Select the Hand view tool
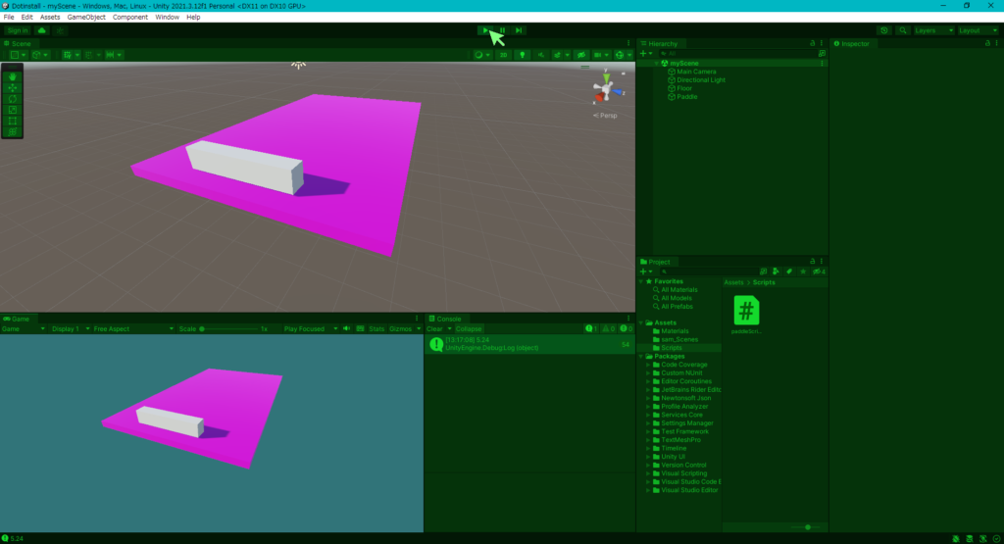The image size is (1004, 544). click(x=13, y=76)
